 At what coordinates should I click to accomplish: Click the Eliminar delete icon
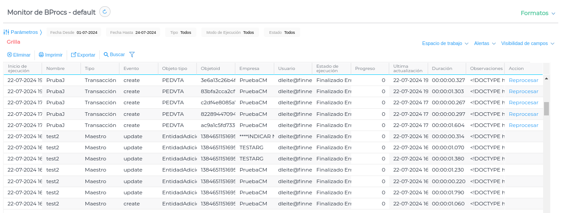coord(9,55)
